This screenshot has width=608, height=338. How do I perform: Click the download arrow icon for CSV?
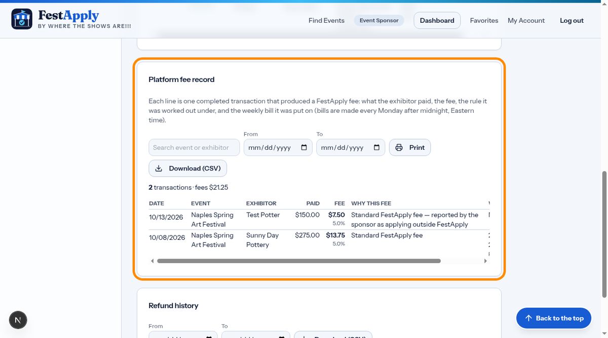pos(159,168)
